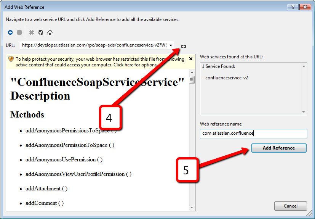Click the description pane scroll down arrow
The width and height of the screenshot is (315, 219).
pos(192,208)
